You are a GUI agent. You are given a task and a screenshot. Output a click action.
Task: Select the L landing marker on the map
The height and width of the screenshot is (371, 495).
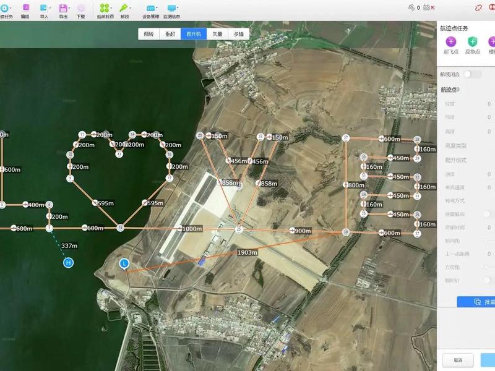pyautogui.click(x=124, y=263)
